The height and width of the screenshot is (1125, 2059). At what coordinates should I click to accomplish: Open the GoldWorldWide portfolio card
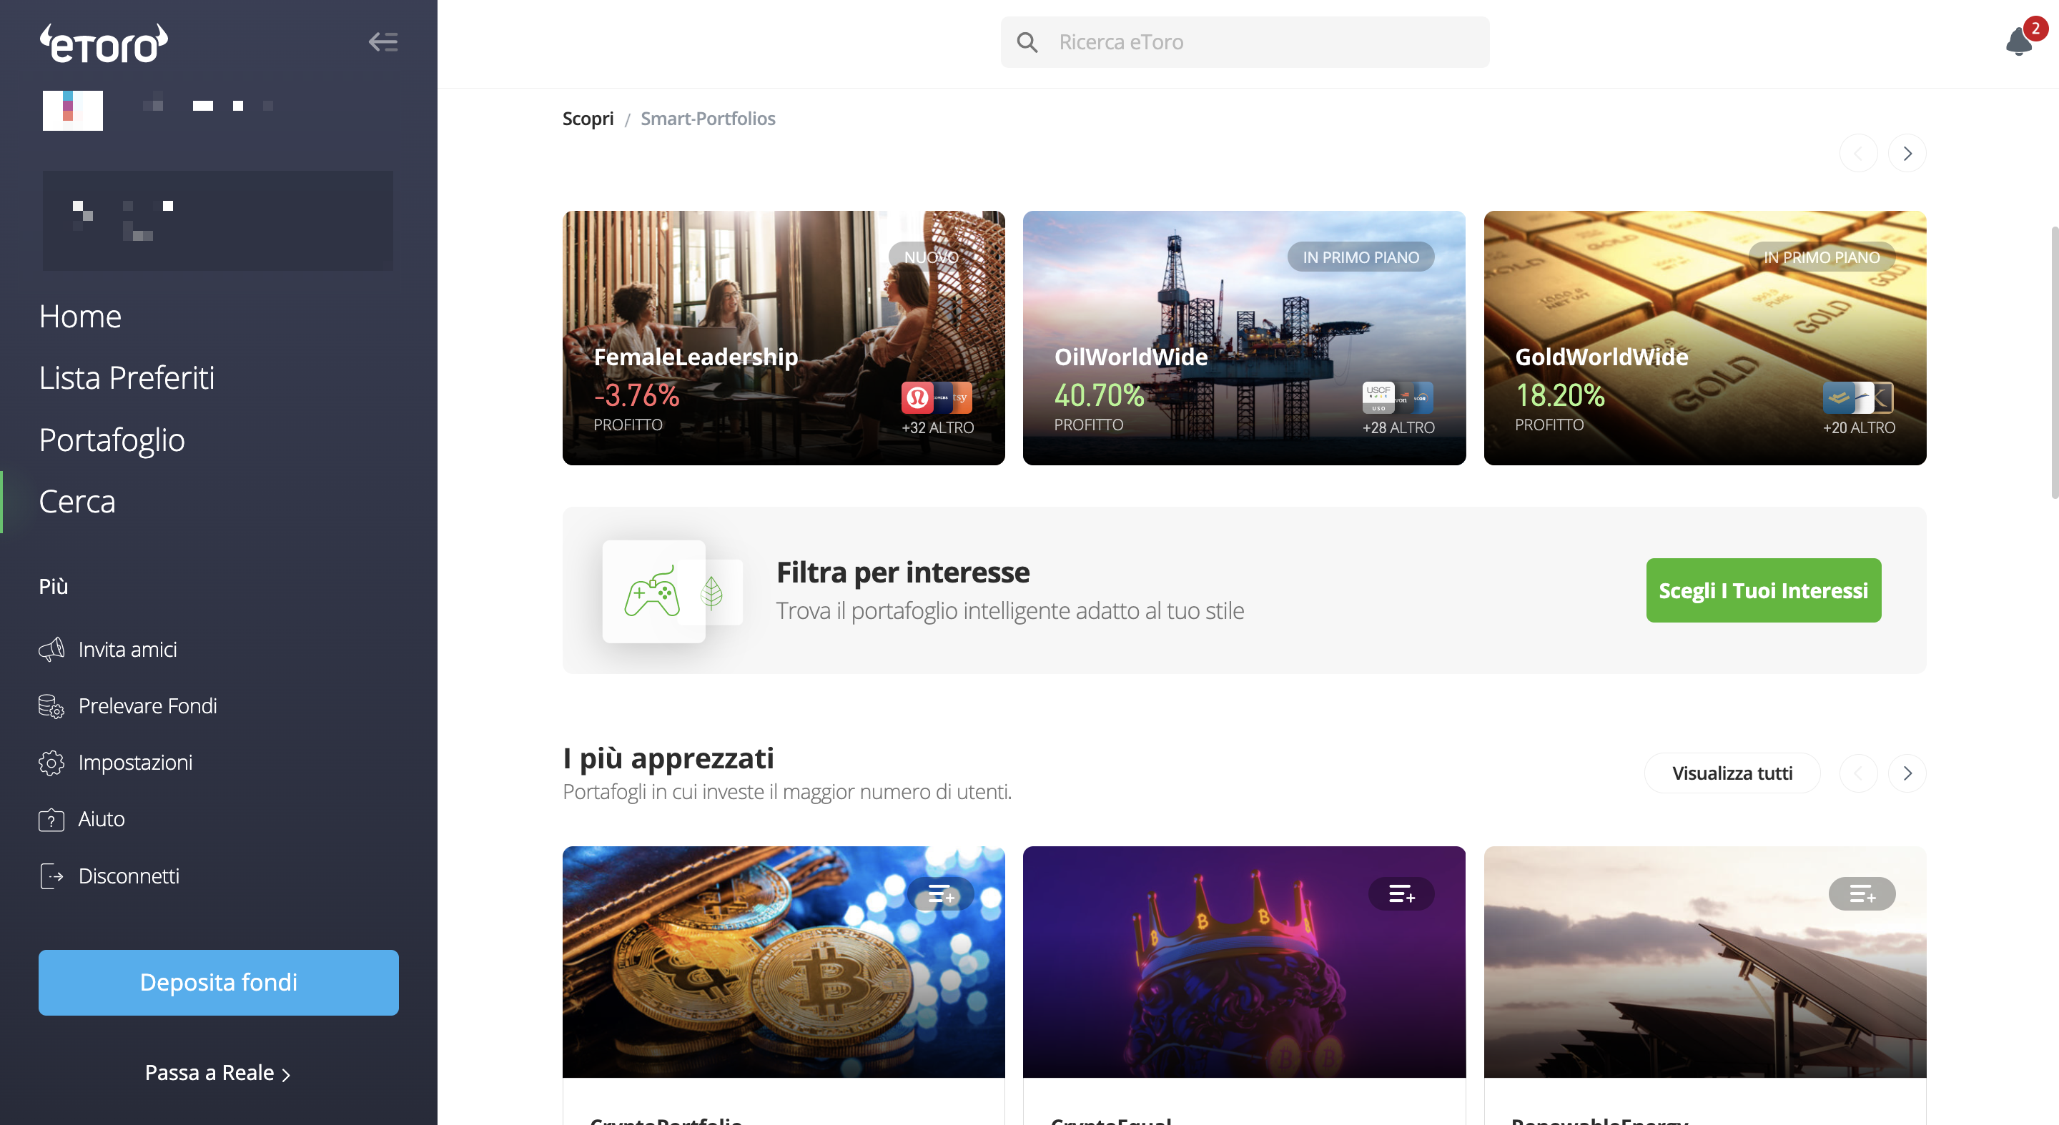coord(1705,338)
